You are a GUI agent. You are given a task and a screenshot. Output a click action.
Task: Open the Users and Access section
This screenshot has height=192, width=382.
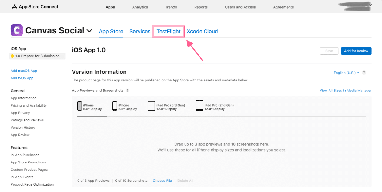[240, 7]
